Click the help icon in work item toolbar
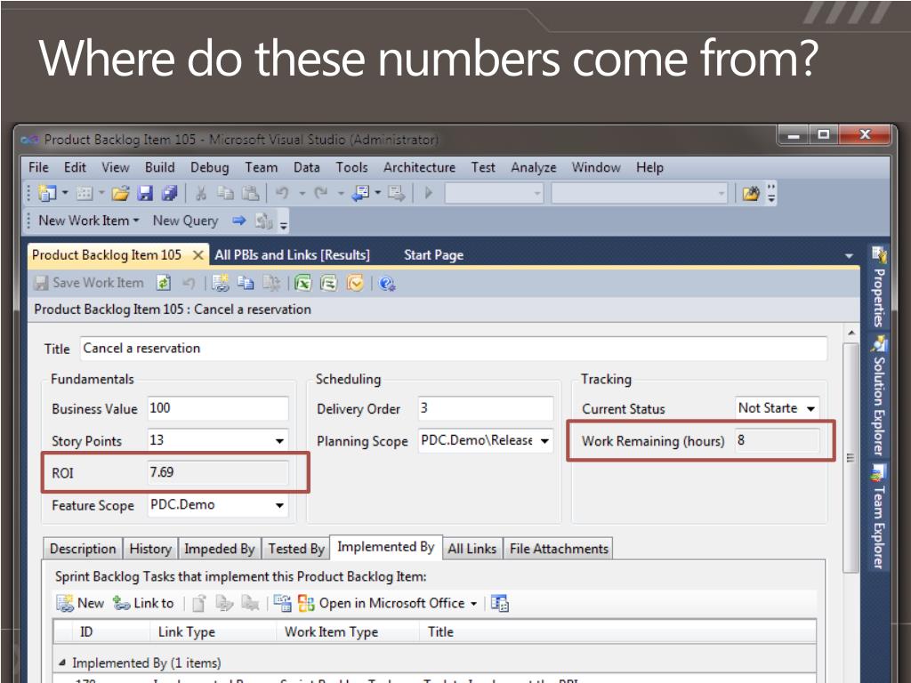911x683 pixels. tap(387, 284)
